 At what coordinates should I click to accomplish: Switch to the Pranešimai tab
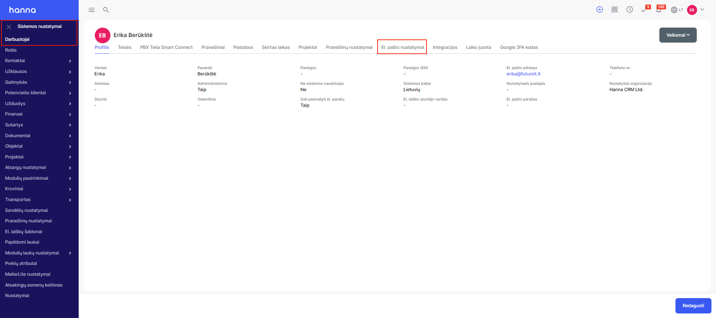coord(213,47)
